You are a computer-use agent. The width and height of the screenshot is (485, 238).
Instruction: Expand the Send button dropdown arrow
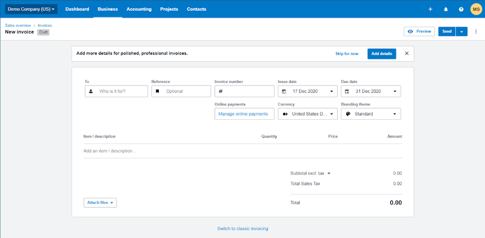461,31
